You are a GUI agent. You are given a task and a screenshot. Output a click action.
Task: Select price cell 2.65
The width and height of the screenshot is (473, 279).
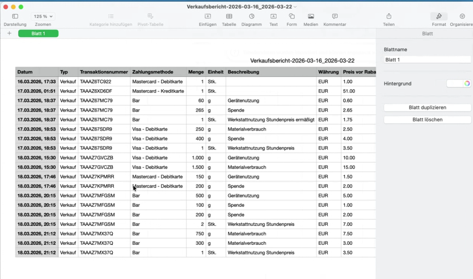click(x=358, y=110)
